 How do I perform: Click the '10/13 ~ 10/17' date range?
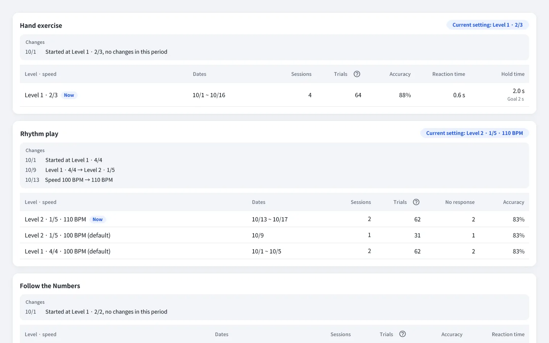click(270, 220)
